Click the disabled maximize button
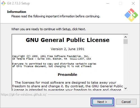The height and width of the screenshot is (108, 140). [x=120, y=4]
